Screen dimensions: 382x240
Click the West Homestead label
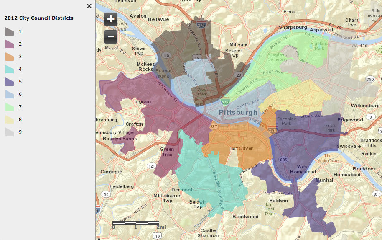click(303, 169)
